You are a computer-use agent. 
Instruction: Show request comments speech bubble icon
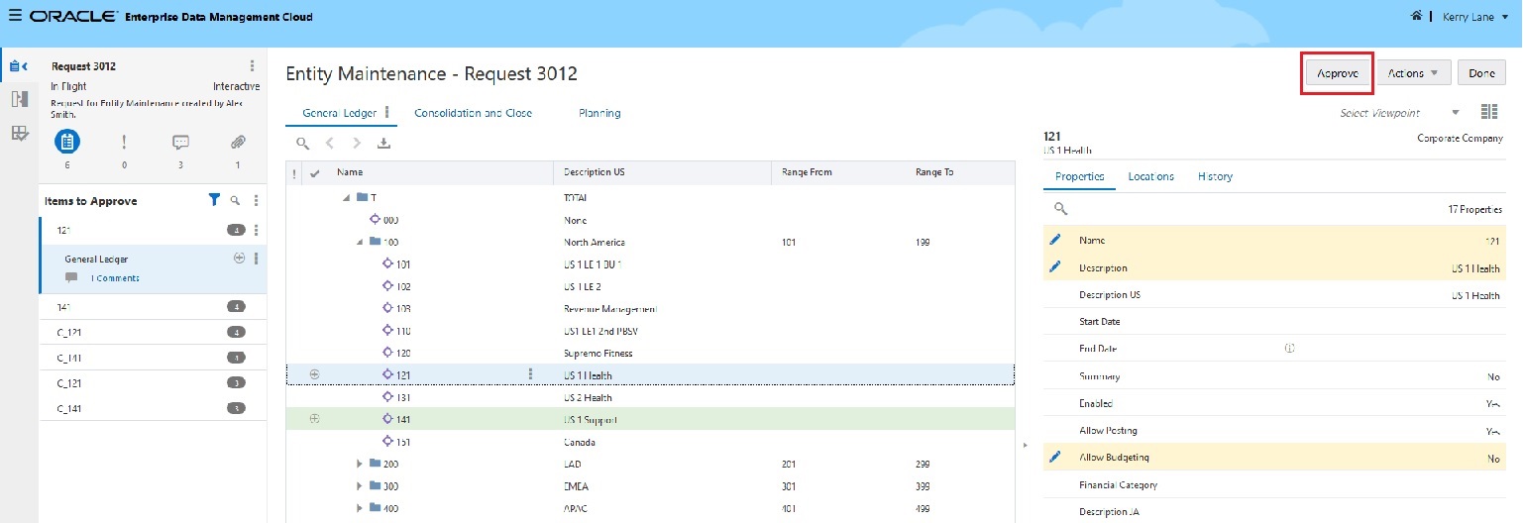[x=180, y=142]
